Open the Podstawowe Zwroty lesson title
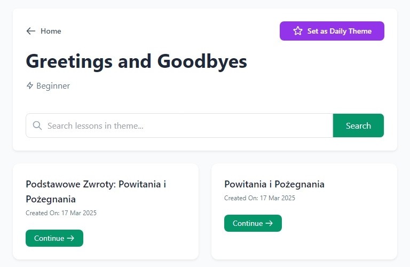This screenshot has height=267, width=410. (x=96, y=191)
